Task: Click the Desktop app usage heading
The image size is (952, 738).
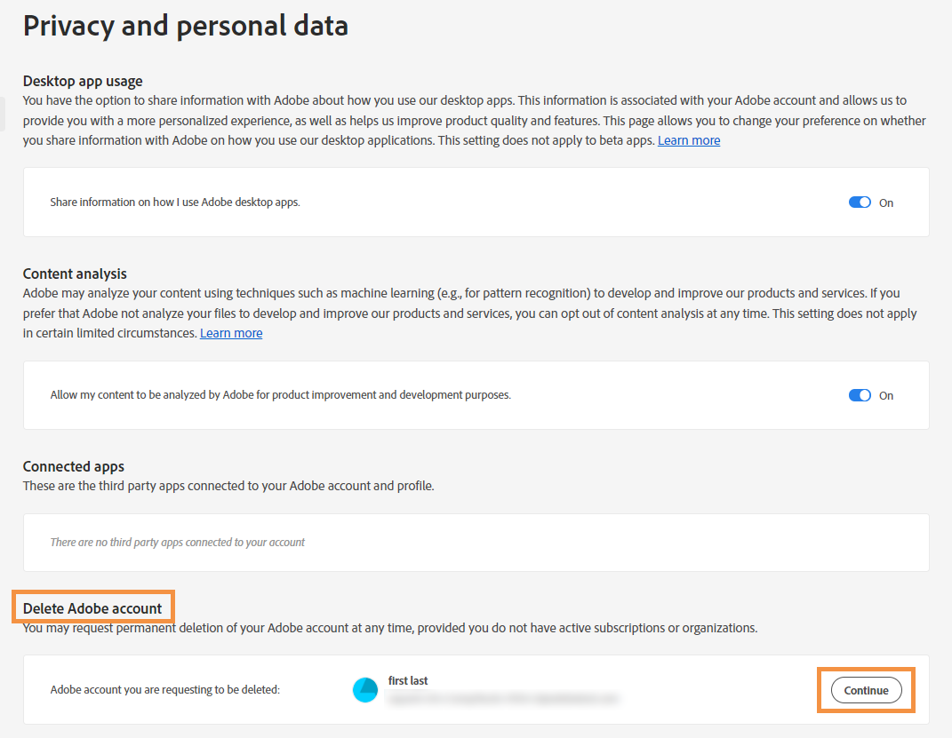Action: pos(83,81)
